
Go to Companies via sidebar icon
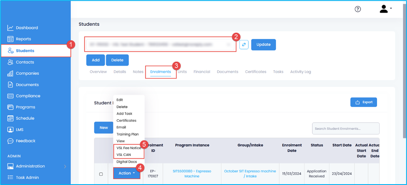pos(10,73)
